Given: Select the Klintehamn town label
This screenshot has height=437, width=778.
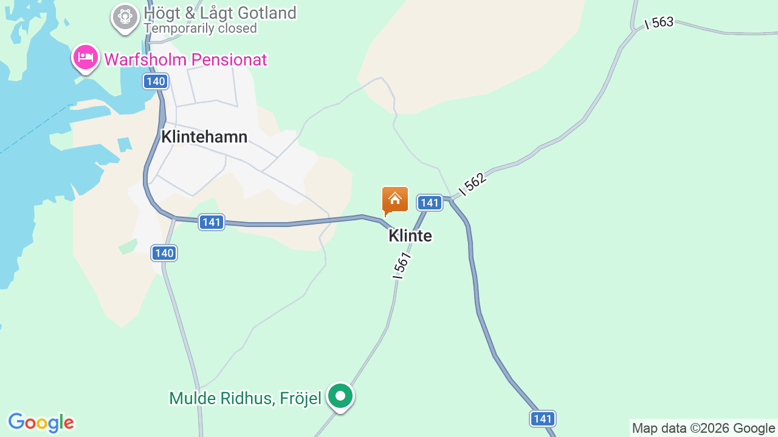Looking at the screenshot, I should pyautogui.click(x=204, y=137).
